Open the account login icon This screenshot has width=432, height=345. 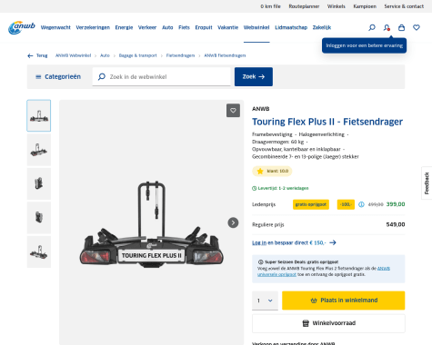(x=387, y=27)
